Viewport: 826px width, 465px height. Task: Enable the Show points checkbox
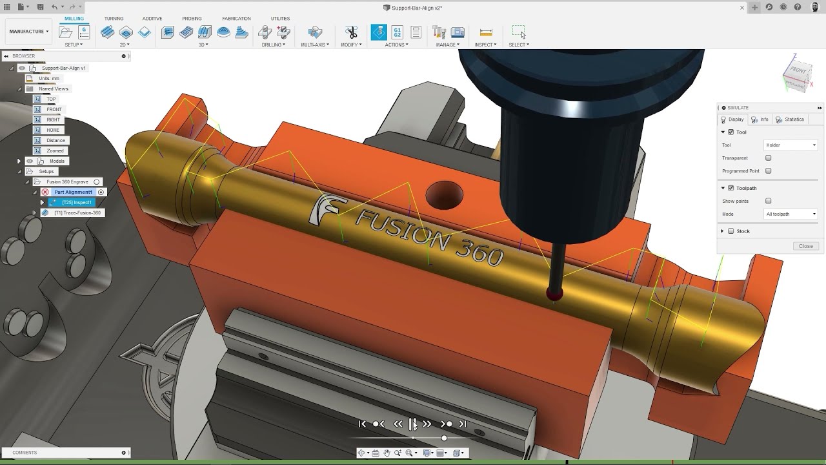(768, 201)
